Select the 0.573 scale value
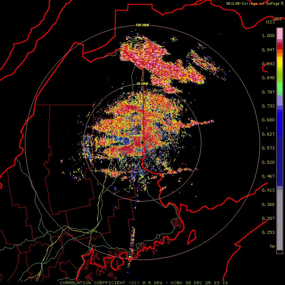Viewport: 285px width, 285px height. coord(268,148)
